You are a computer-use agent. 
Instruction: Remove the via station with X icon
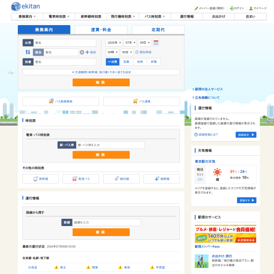82,52
